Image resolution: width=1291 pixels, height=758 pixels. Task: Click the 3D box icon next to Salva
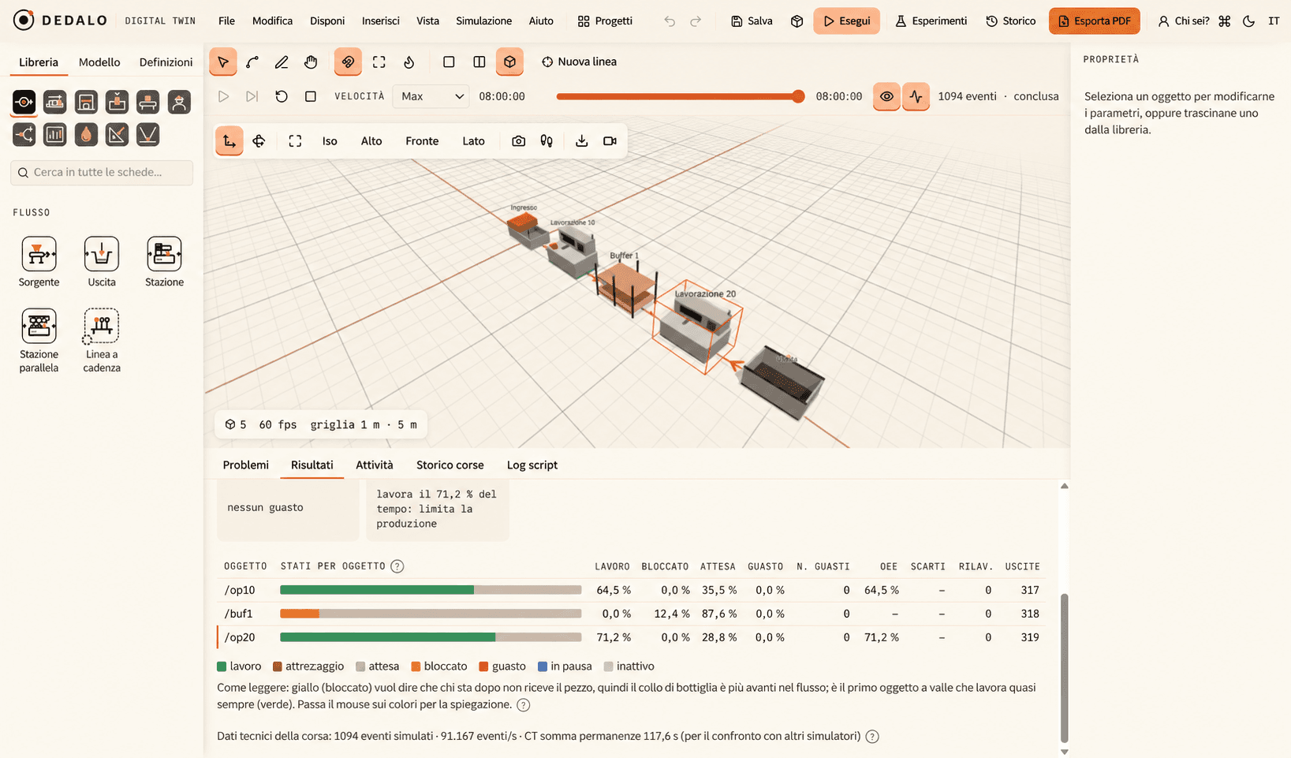(x=797, y=21)
